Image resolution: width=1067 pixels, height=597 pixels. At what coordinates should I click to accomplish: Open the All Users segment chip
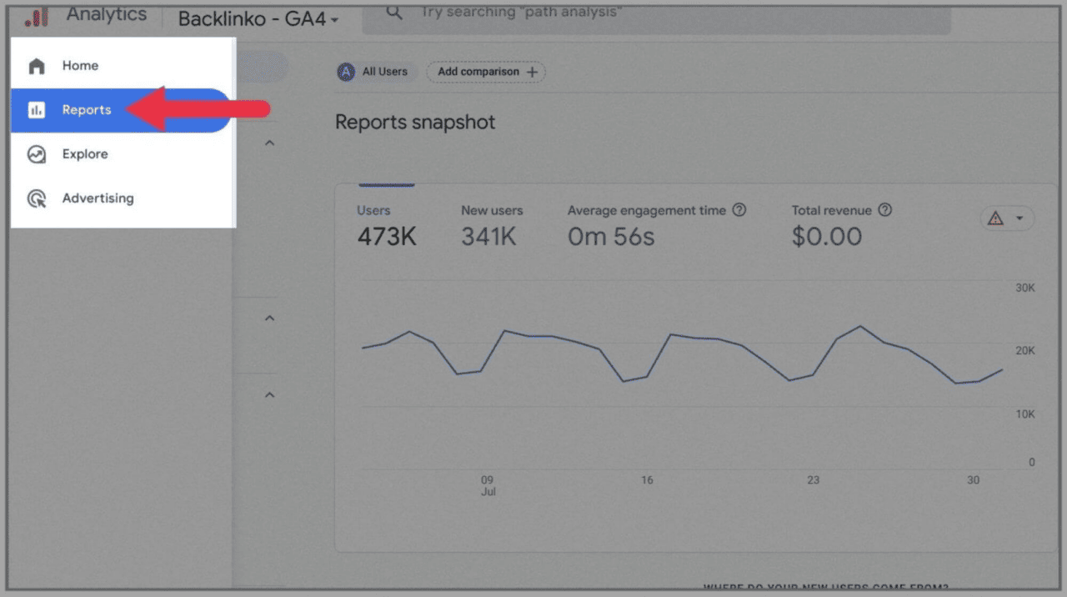tap(374, 72)
